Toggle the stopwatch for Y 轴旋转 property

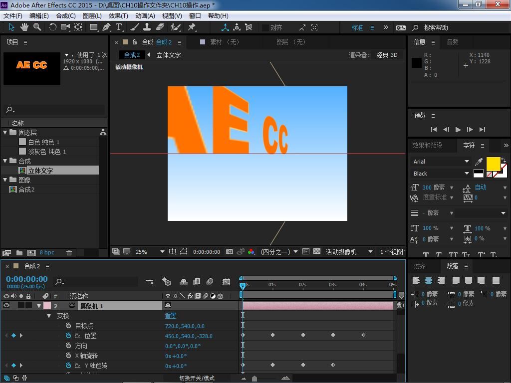[68, 366]
